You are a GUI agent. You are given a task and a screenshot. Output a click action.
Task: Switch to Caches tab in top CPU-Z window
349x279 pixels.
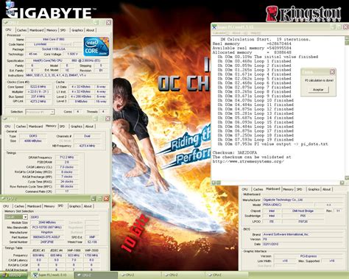coord(21,30)
